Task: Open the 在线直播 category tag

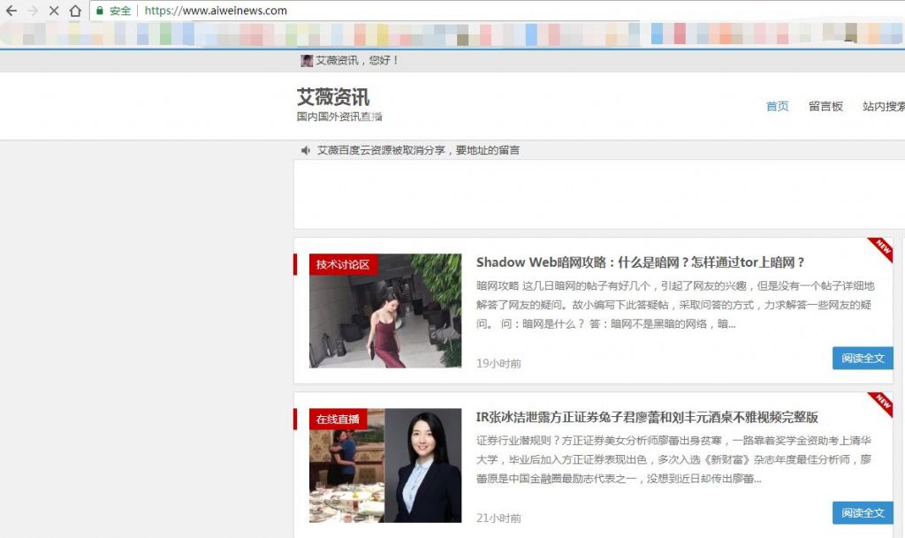Action: [x=338, y=420]
